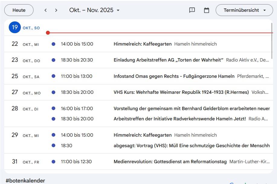Image resolution: width=277 pixels, height=184 pixels.
Task: Click the previous period arrow
Action: (x=46, y=10)
